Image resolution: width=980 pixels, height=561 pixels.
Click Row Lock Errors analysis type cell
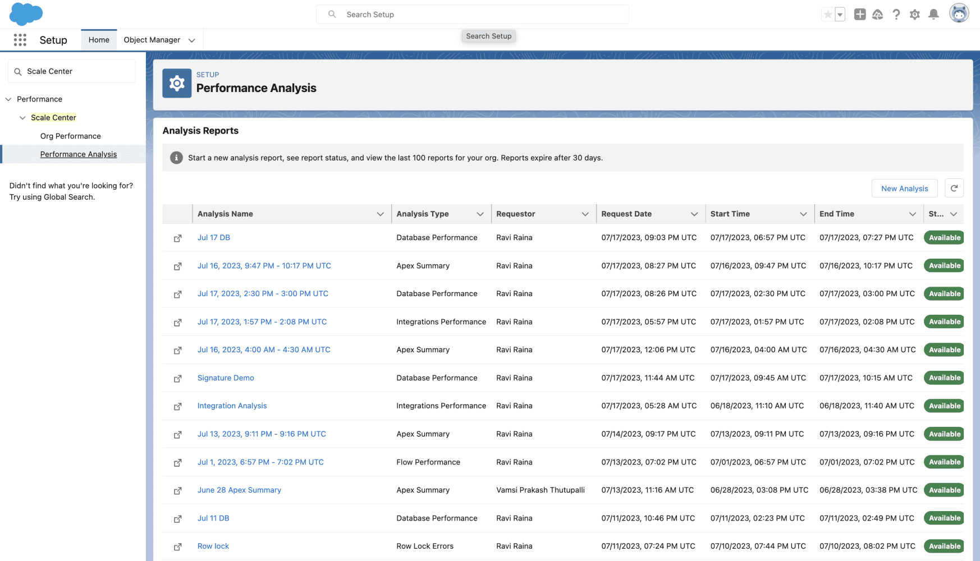tap(425, 546)
